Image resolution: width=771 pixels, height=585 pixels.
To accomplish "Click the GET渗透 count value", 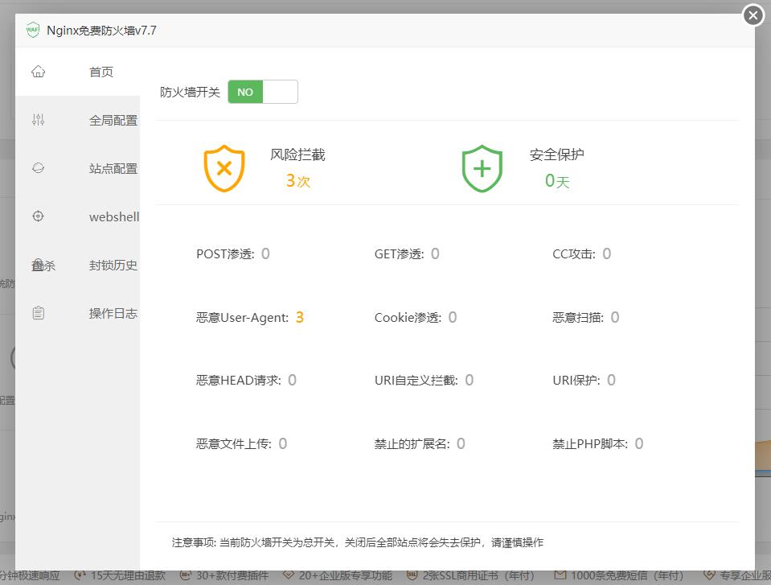I will point(435,253).
